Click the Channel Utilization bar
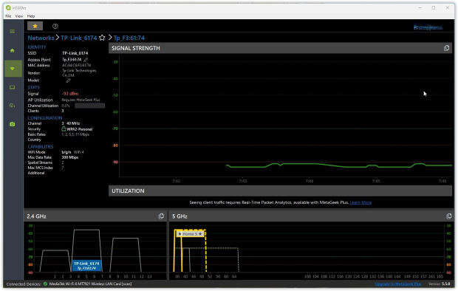This screenshot has width=458, height=291. (x=89, y=106)
